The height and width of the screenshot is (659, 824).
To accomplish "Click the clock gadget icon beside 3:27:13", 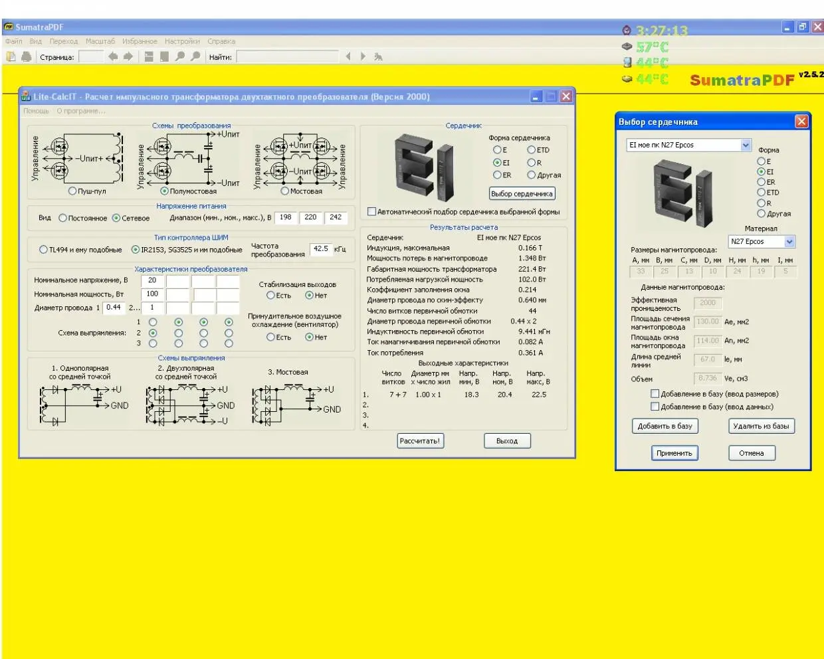I will (626, 31).
